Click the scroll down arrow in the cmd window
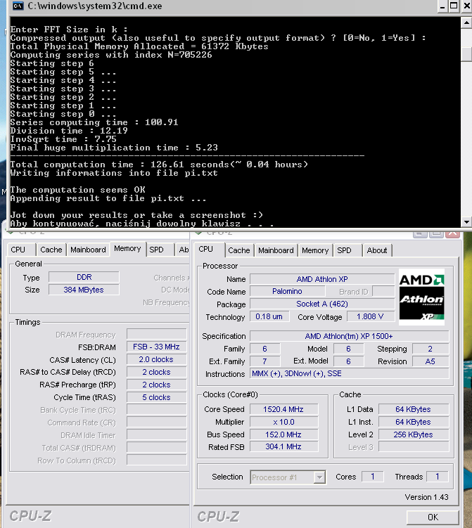The height and width of the screenshot is (528, 472). [466, 222]
